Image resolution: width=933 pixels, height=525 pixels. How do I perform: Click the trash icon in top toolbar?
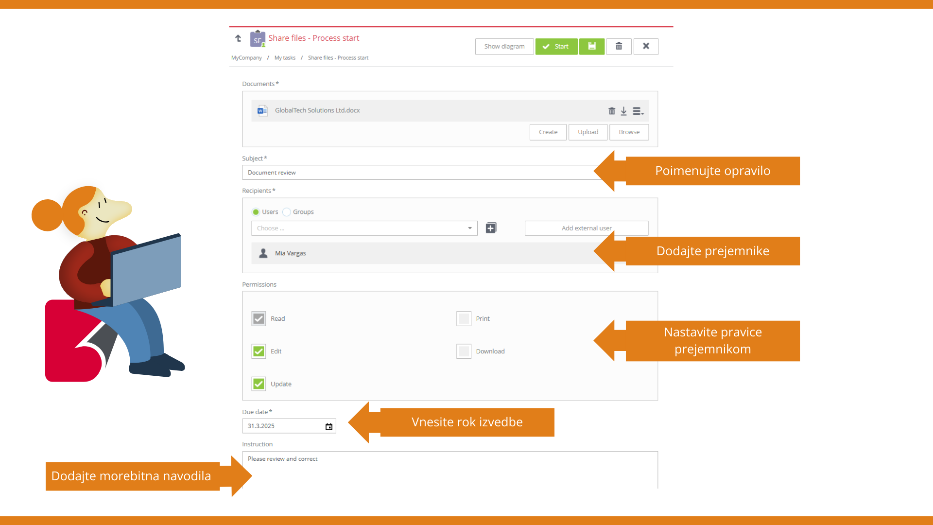point(619,46)
